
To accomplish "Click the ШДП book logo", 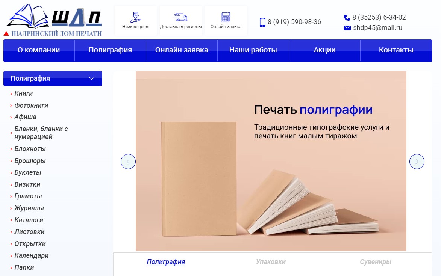I will point(53,20).
